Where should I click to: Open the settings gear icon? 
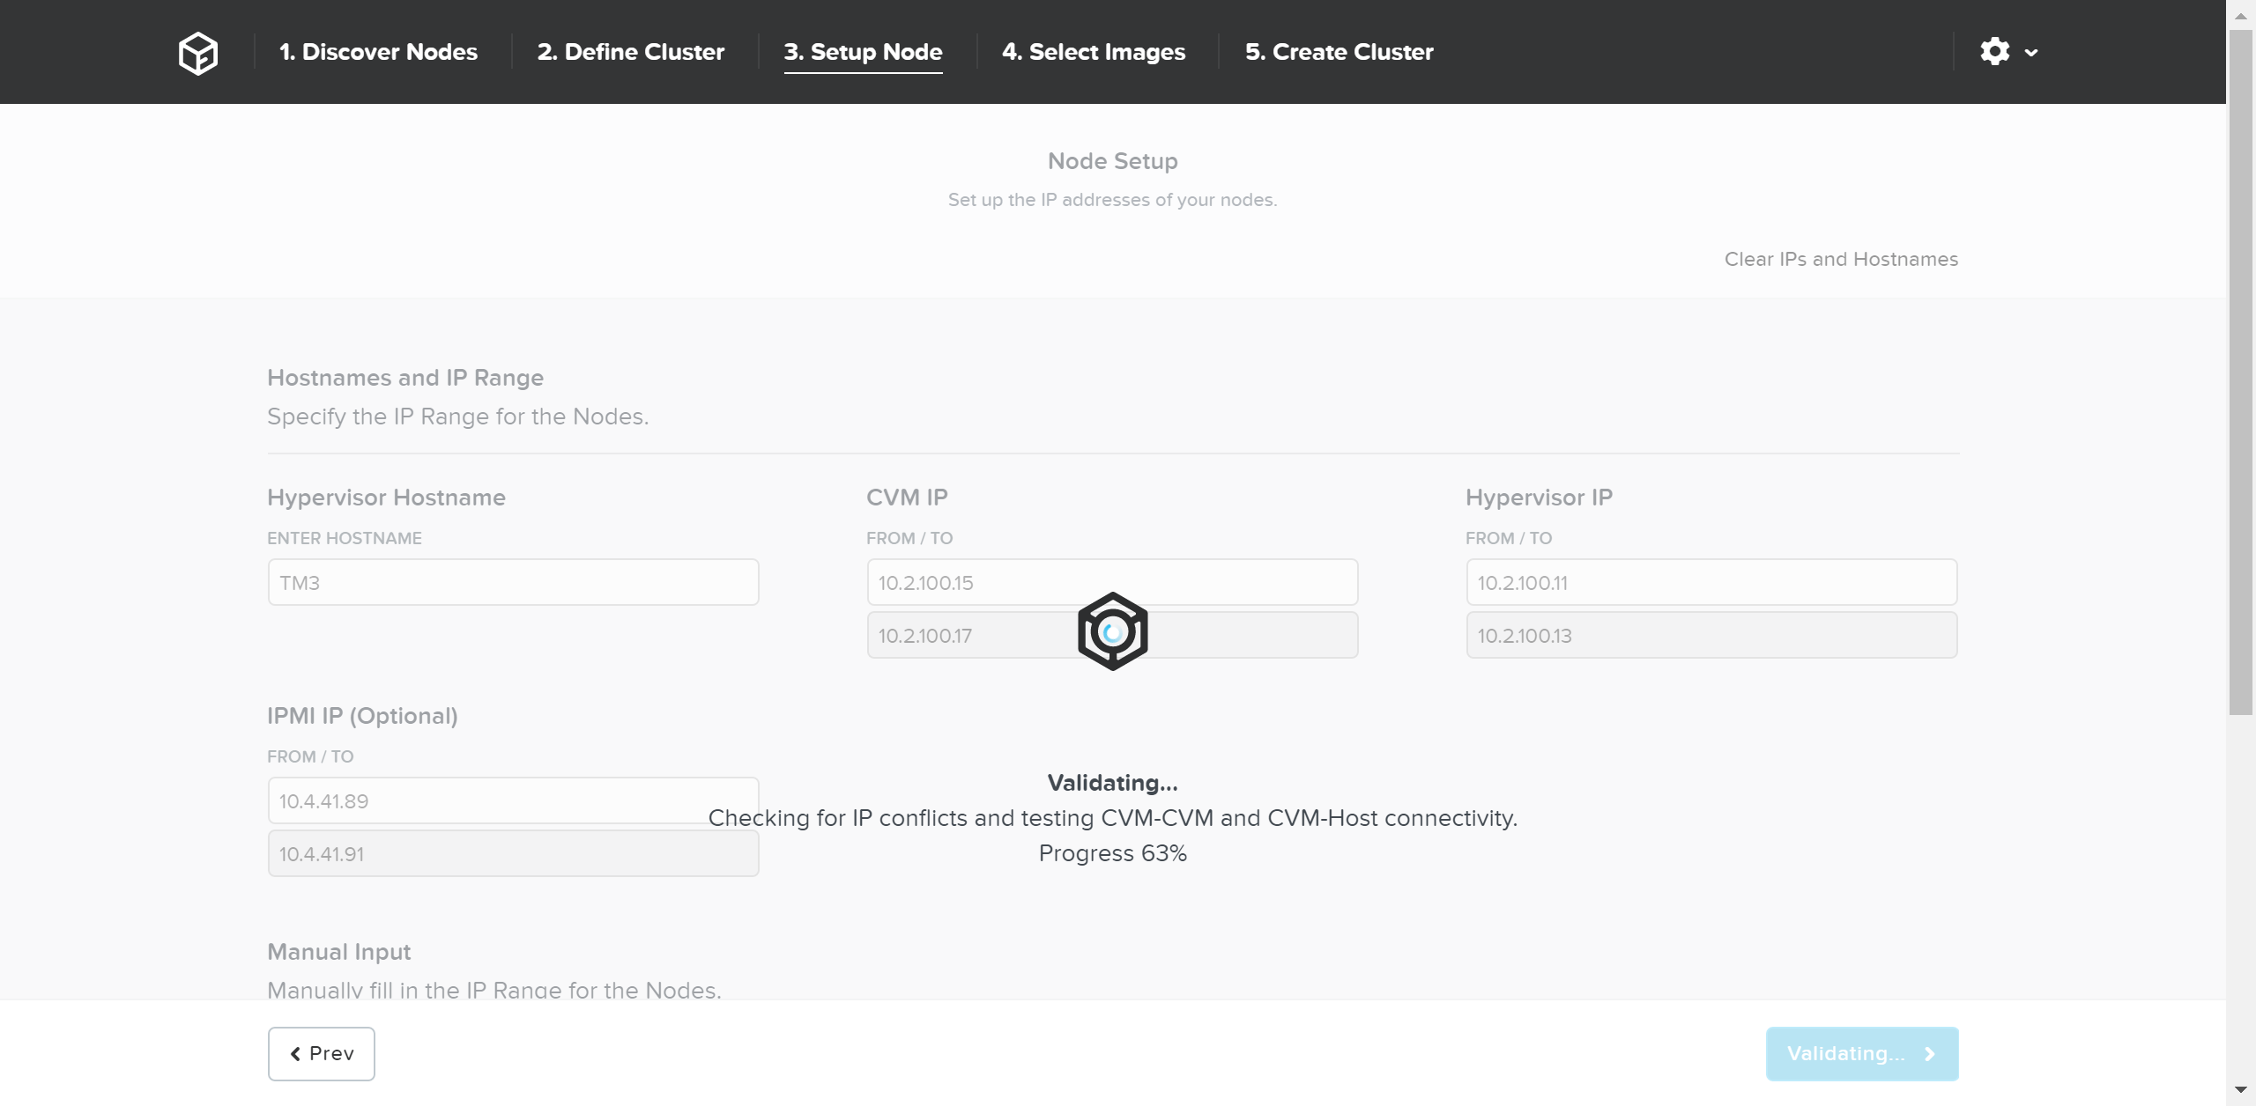click(1994, 52)
